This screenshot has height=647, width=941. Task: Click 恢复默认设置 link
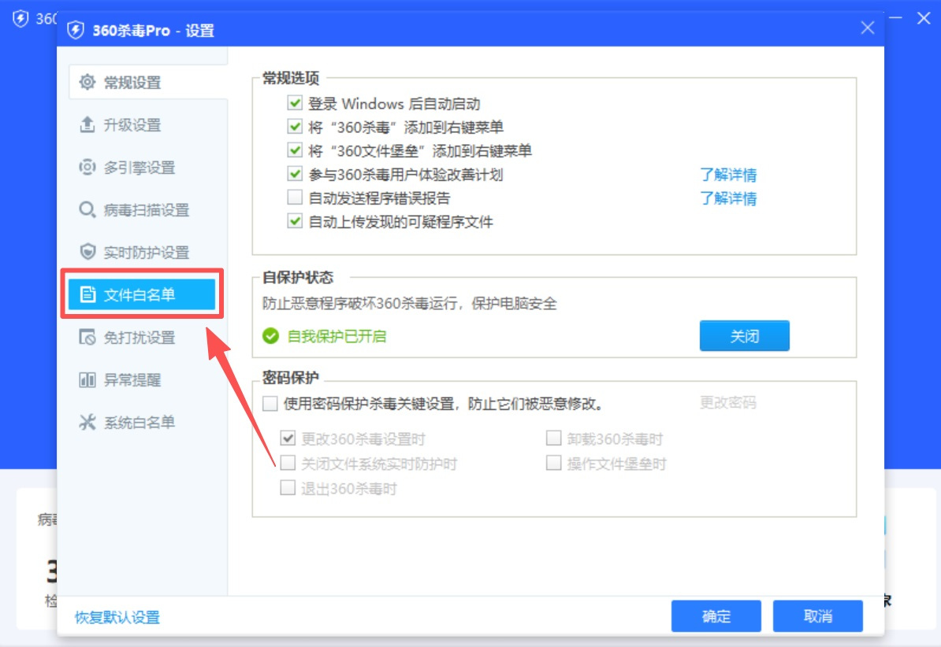(117, 617)
